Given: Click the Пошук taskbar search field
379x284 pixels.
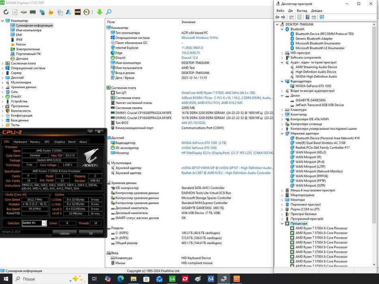Looking at the screenshot, I should tap(50, 279).
